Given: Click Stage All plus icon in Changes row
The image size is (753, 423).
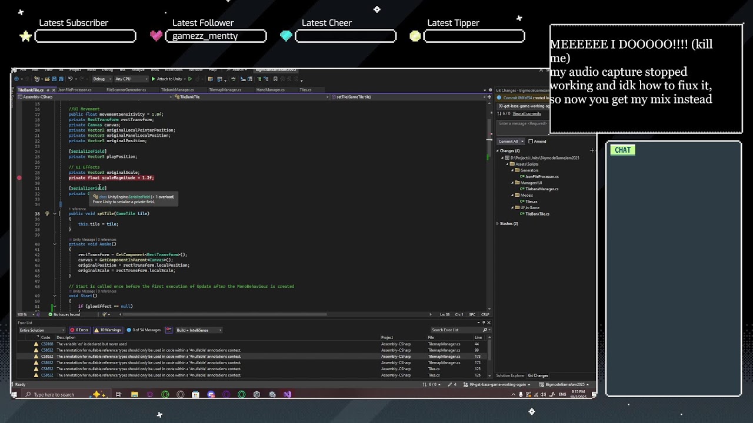Looking at the screenshot, I should click(x=592, y=150).
